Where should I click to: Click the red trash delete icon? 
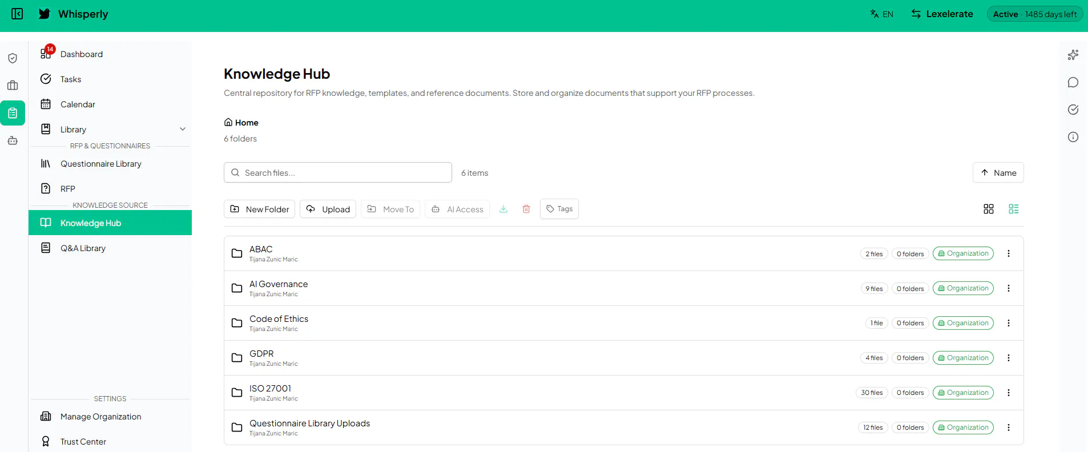(526, 209)
